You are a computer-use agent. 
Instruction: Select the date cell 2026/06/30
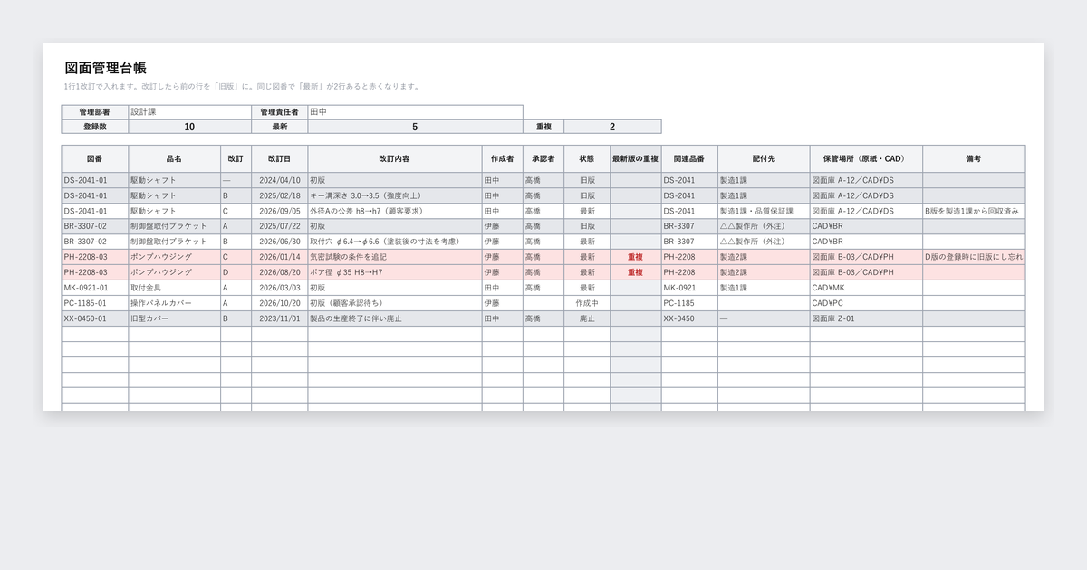pos(279,242)
